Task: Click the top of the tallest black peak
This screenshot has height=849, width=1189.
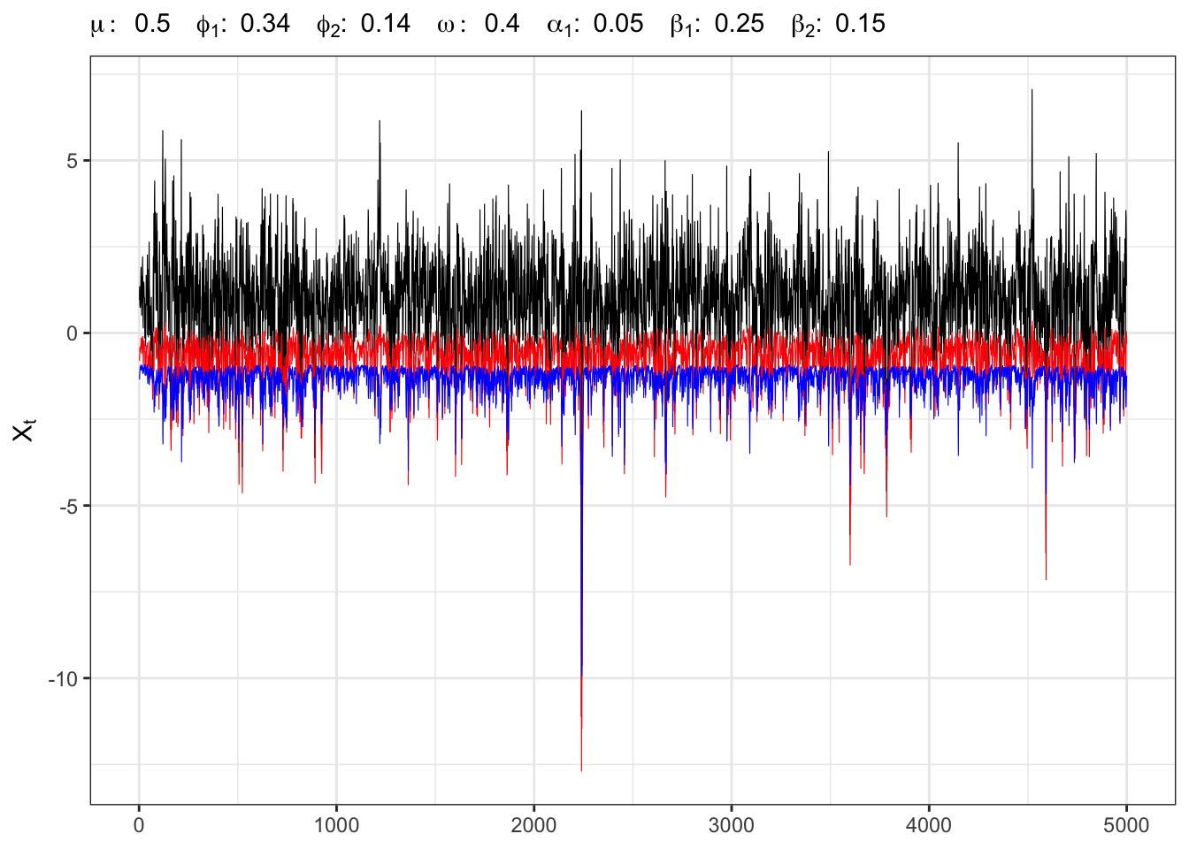Action: 1032,90
